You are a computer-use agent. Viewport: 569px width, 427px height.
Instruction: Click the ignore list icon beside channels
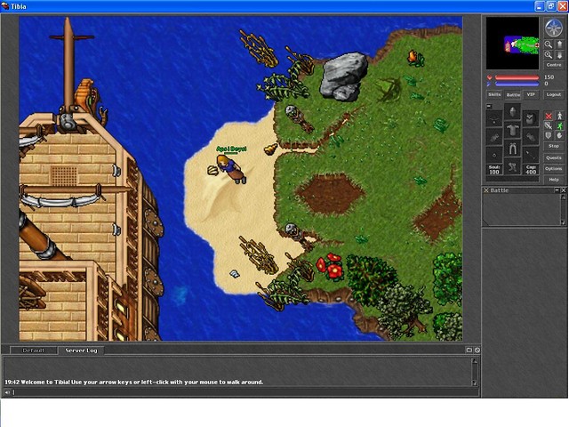pyautogui.click(x=477, y=350)
